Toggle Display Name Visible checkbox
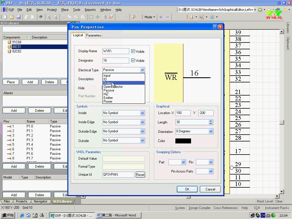The width and height of the screenshot is (292, 219). pyautogui.click(x=133, y=51)
